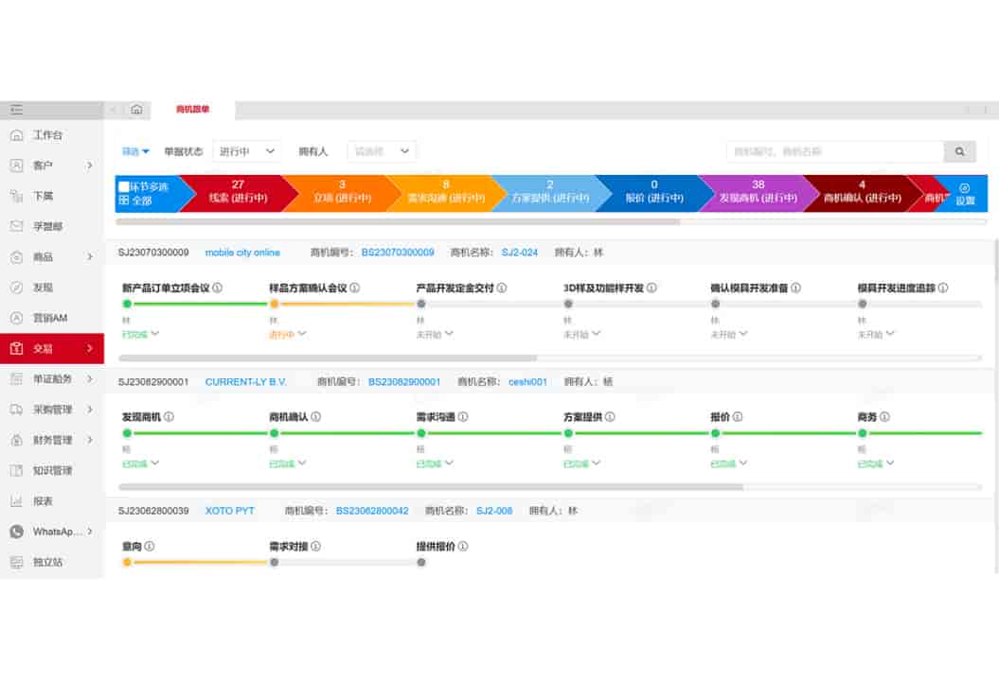Select the 财务管理 sidebar menu item
Screen dimensions: 999x681
(x=52, y=440)
